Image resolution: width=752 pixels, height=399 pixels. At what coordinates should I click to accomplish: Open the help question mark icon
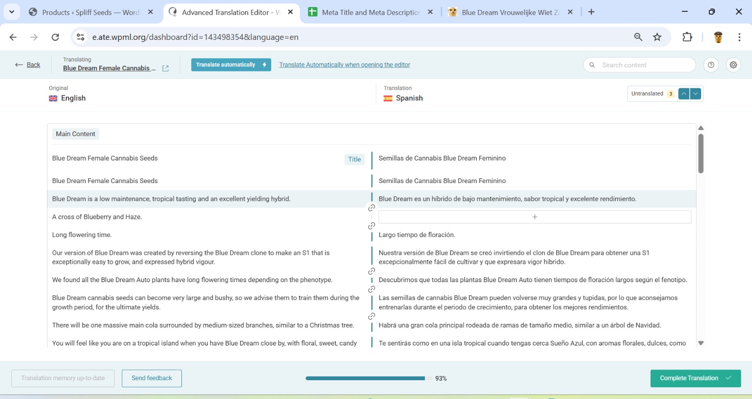click(711, 65)
